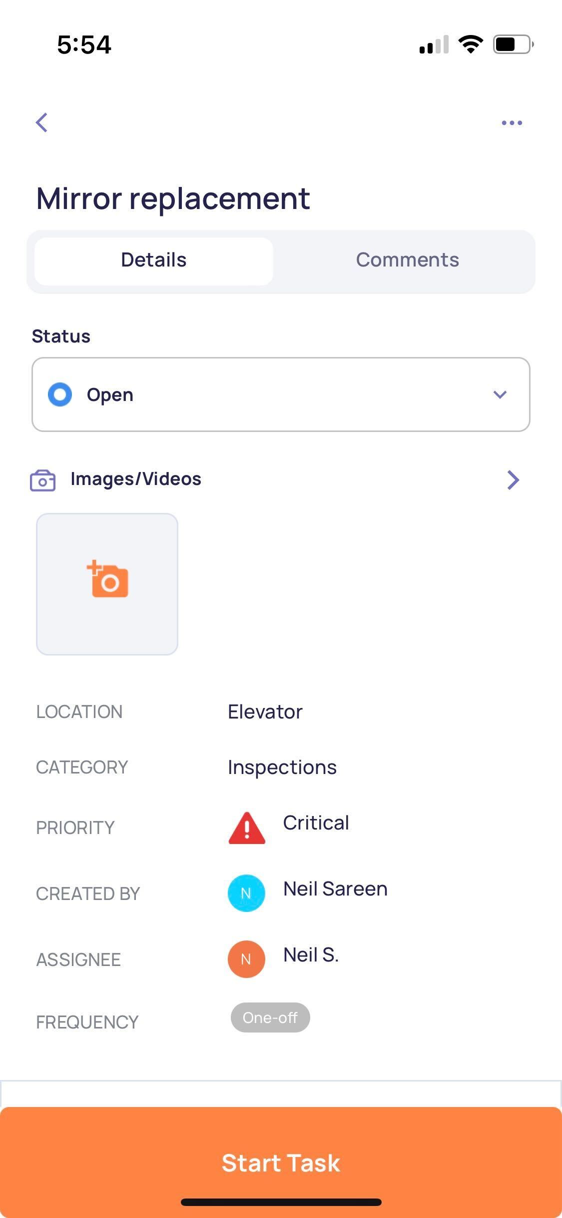This screenshot has width=562, height=1218.
Task: Tap the Elevator location value
Action: tap(265, 711)
